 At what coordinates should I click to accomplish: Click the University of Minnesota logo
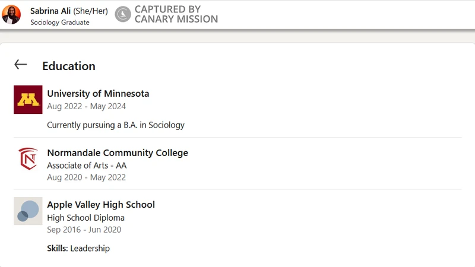(x=28, y=100)
